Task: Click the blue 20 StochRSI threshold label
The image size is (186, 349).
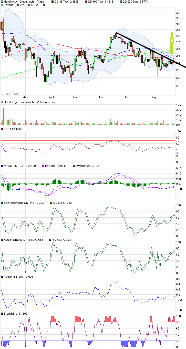Action: pyautogui.click(x=177, y=341)
